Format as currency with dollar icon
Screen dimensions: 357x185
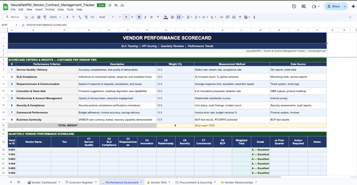tap(67, 17)
